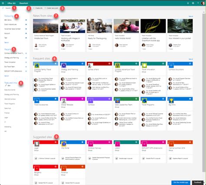Image resolution: width=206 pixels, height=185 pixels.
Task: Click See all for Frequent sites
Action: point(191,59)
